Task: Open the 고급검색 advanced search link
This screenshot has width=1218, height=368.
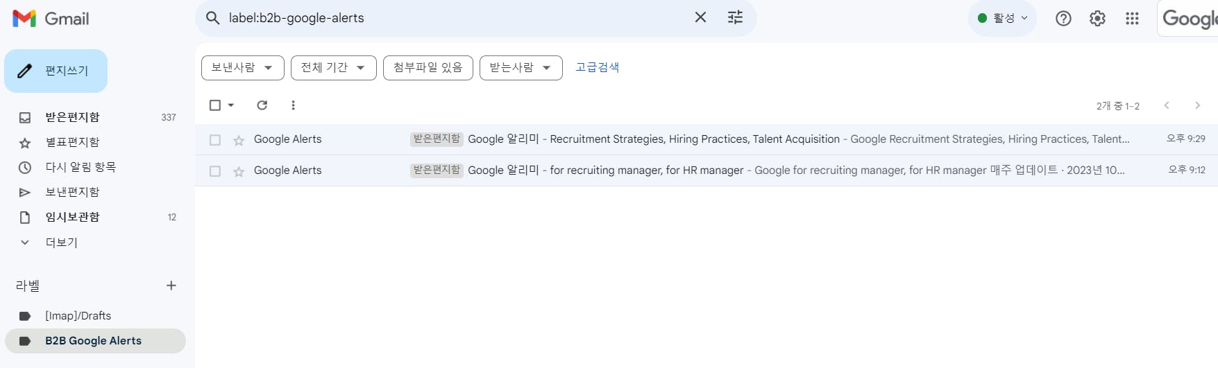Action: click(597, 67)
